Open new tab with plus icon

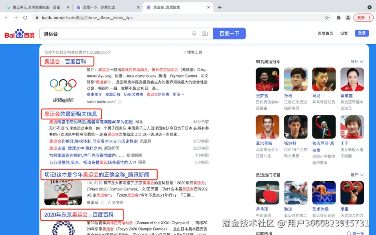click(220, 7)
